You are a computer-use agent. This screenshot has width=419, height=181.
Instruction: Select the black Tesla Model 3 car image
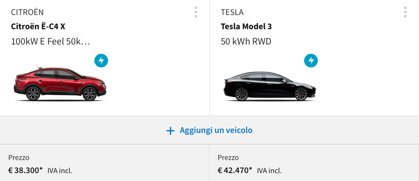(269, 86)
